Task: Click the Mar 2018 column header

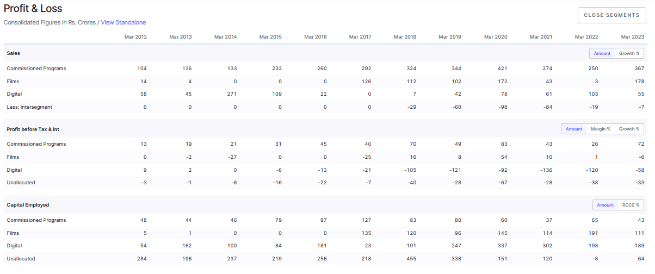Action: [x=405, y=37]
